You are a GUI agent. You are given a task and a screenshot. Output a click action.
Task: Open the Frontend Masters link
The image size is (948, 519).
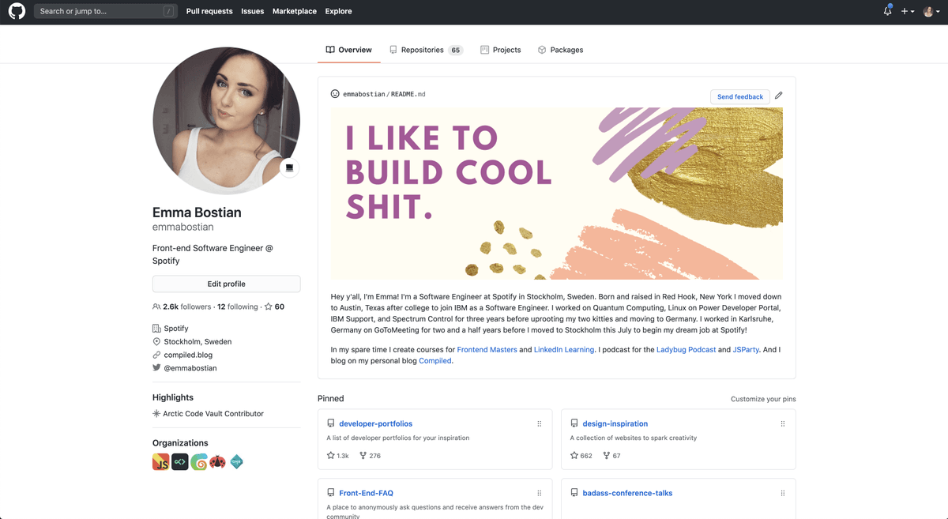coord(487,349)
